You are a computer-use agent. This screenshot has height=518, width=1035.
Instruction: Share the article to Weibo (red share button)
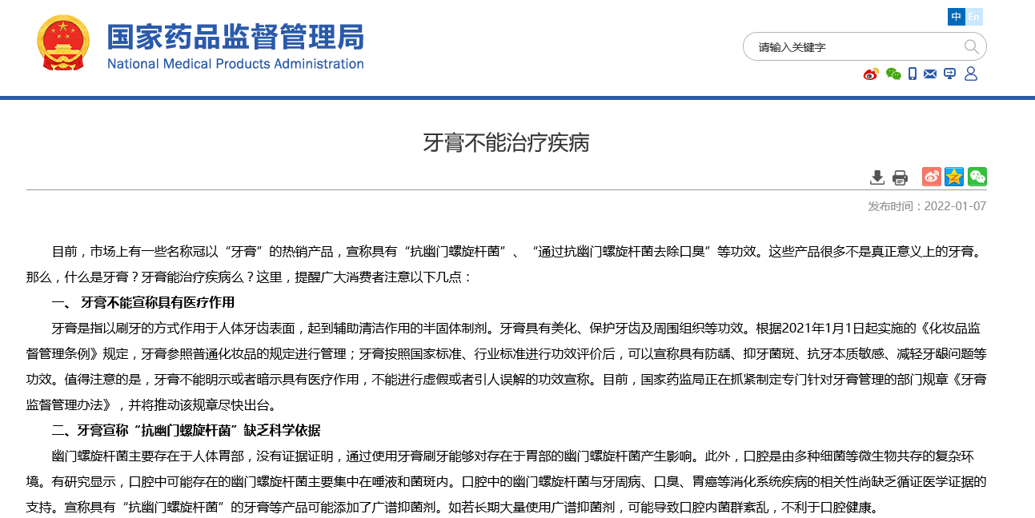pyautogui.click(x=932, y=177)
